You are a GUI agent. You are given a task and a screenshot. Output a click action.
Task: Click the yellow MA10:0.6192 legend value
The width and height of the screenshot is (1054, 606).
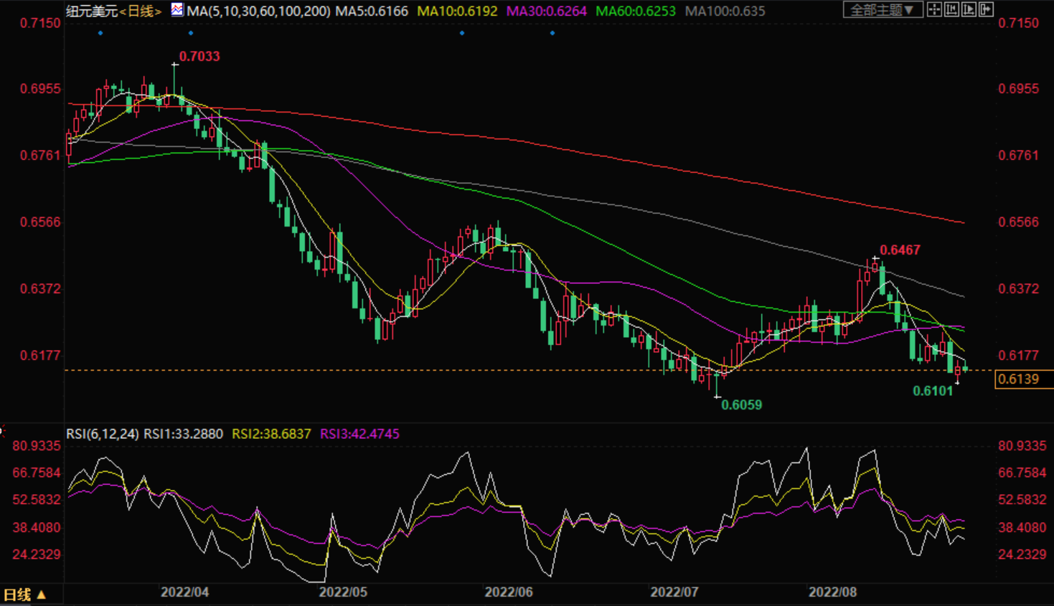pos(457,11)
